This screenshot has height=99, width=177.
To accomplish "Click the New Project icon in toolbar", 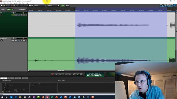I will (2, 5).
